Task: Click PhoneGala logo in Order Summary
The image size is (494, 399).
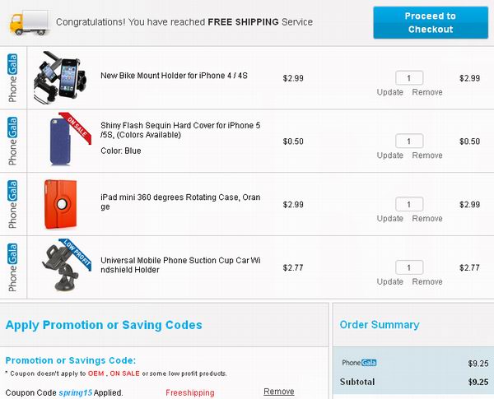Action: tap(359, 363)
